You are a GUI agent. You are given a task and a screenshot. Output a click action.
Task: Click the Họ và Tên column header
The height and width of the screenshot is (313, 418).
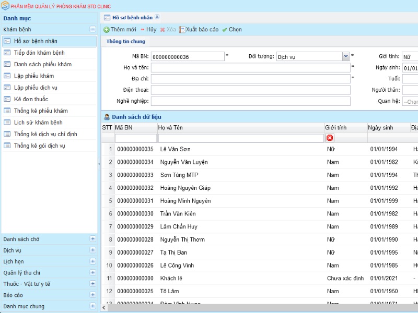241,128
